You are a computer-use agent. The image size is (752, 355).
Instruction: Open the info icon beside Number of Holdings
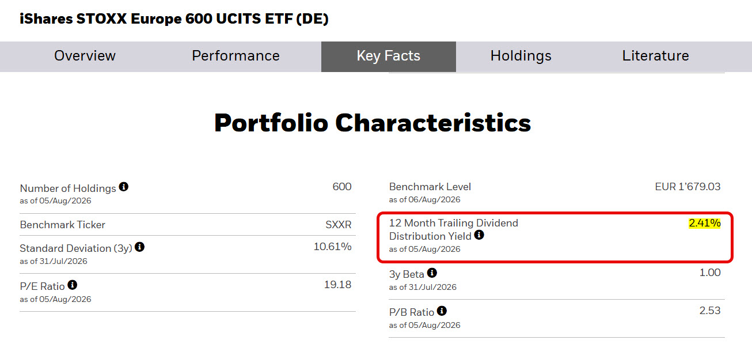[x=124, y=187]
